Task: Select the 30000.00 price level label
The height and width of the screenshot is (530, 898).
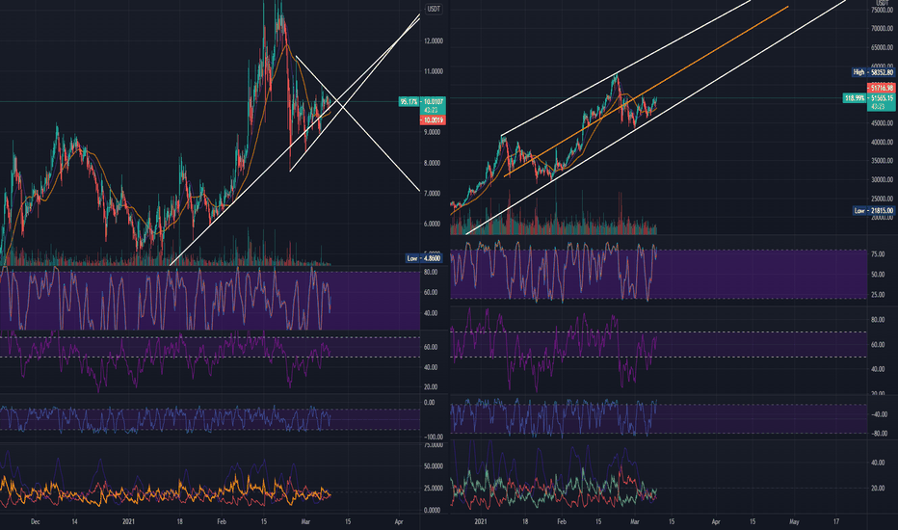Action: tap(882, 180)
